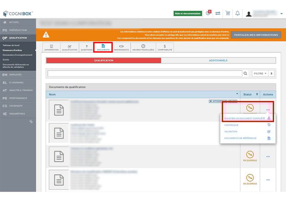This screenshot has height=201, width=286.
Task: Open the Présélection sidebar section
Action: pos(18,30)
